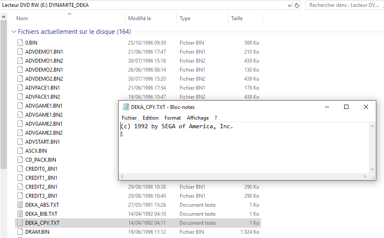This screenshot has width=384, height=238.
Task: Click the size '588 Ko'
Action: pyautogui.click(x=252, y=42)
